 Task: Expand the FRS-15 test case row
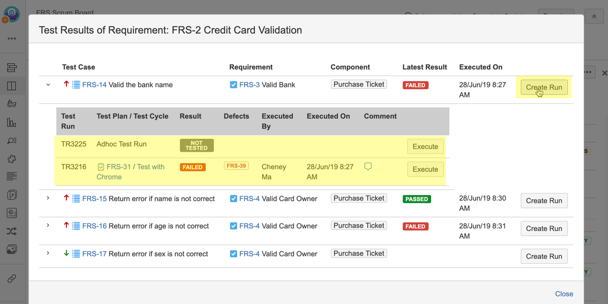[x=48, y=198]
